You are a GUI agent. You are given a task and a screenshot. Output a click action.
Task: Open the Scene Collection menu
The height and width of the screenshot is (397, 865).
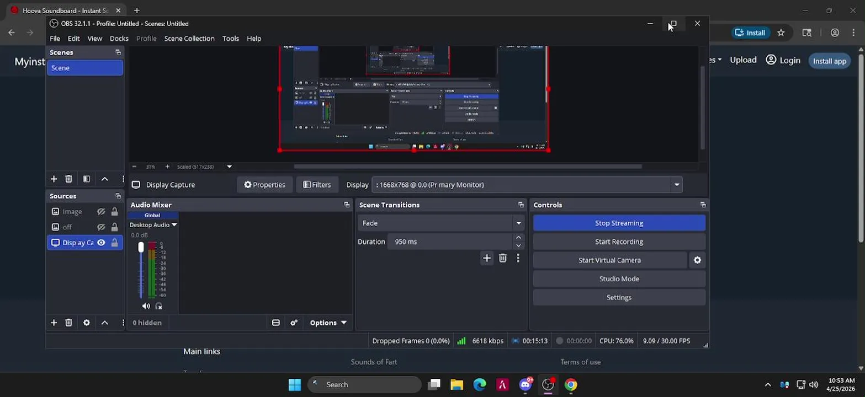tap(189, 39)
